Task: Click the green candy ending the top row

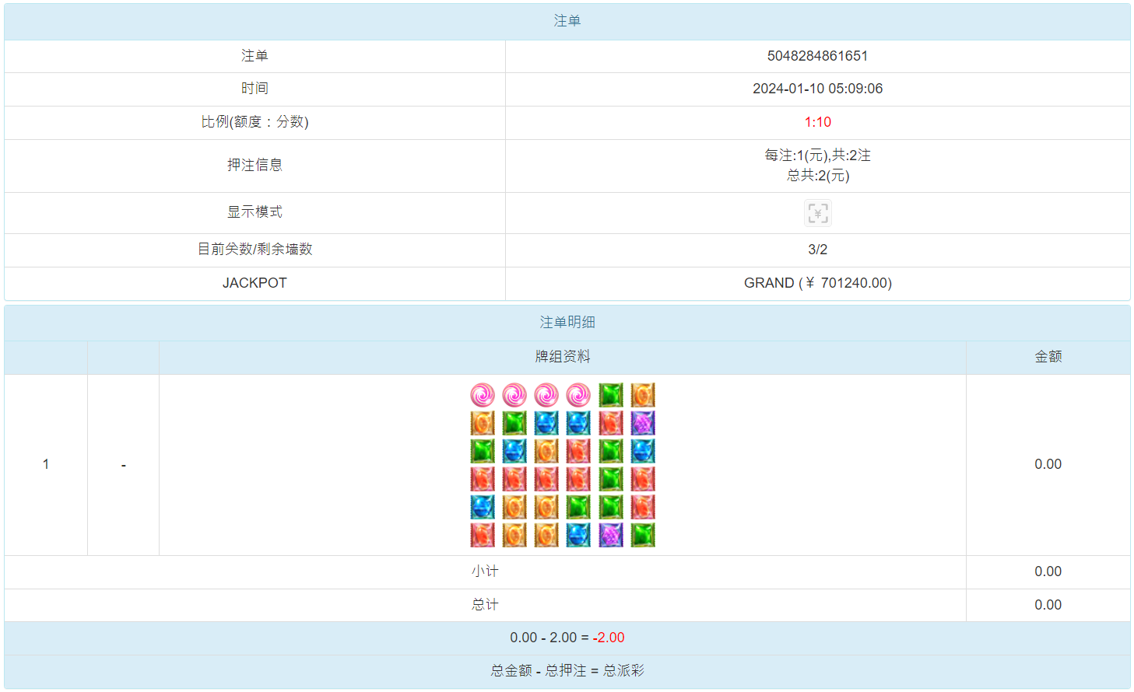Action: coord(610,394)
